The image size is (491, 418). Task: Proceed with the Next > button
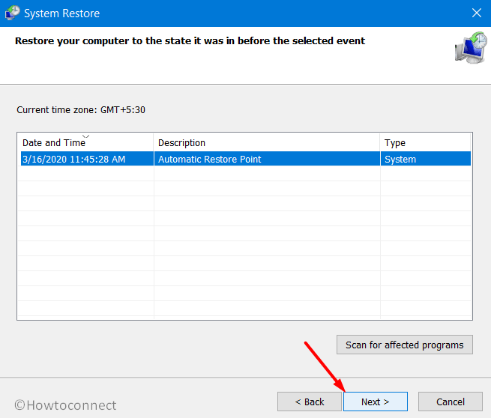click(376, 402)
